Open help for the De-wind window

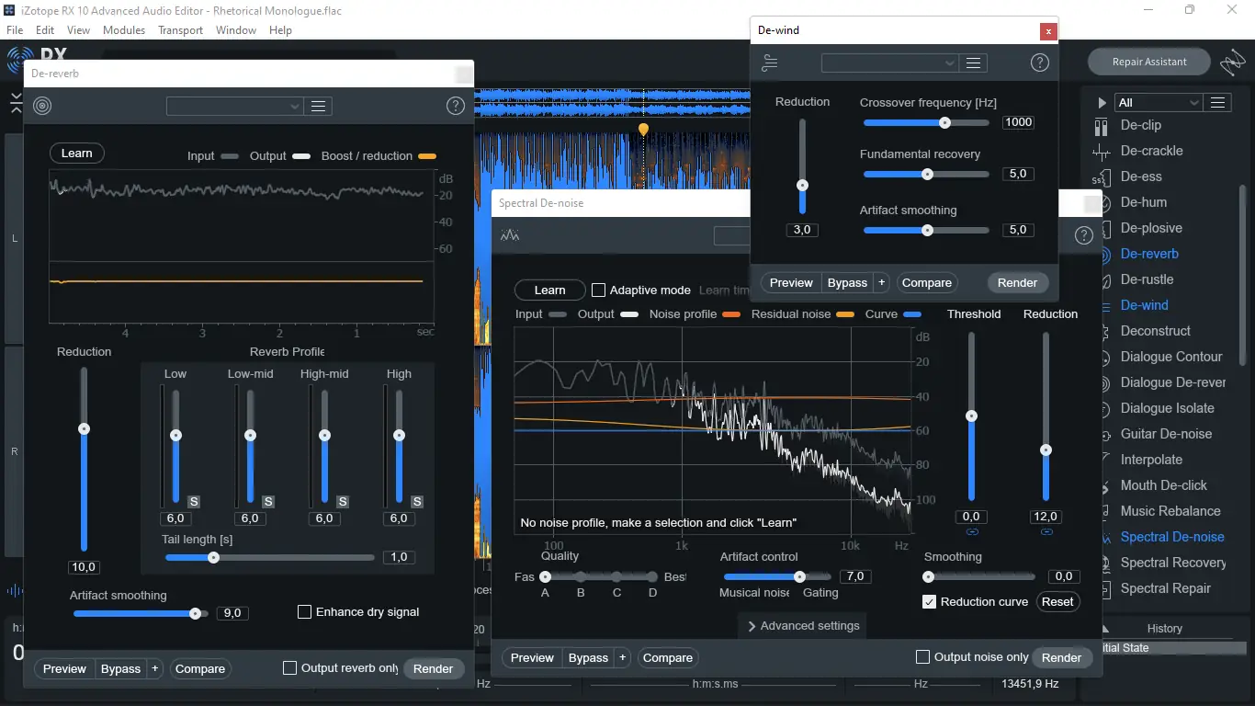[x=1039, y=63]
